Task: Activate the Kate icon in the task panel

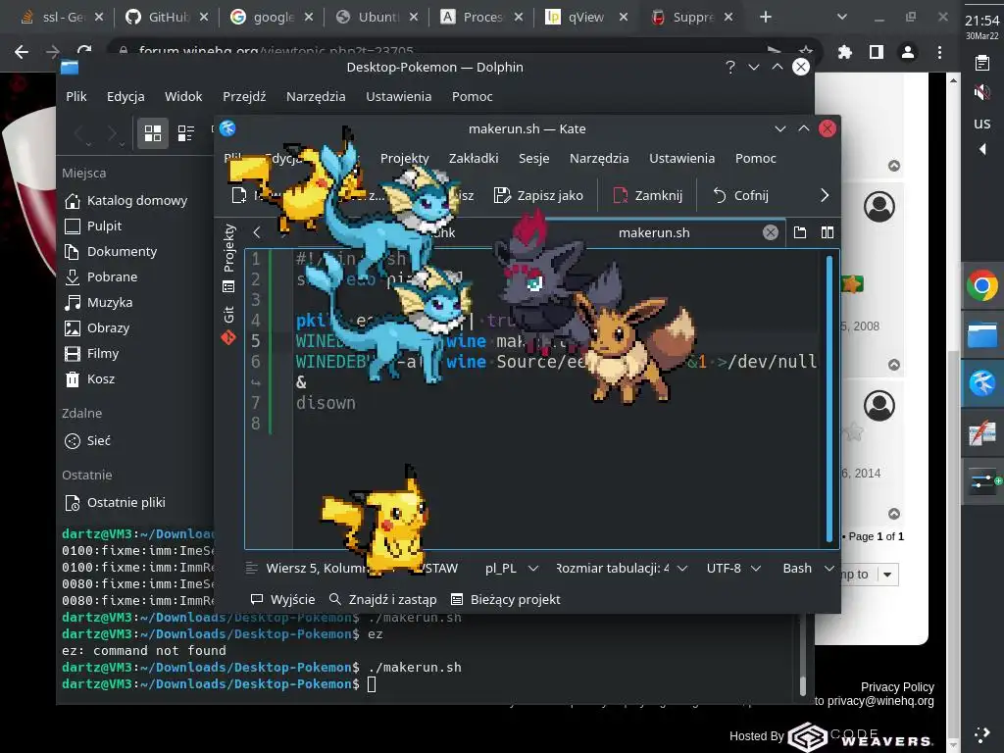Action: pyautogui.click(x=981, y=384)
